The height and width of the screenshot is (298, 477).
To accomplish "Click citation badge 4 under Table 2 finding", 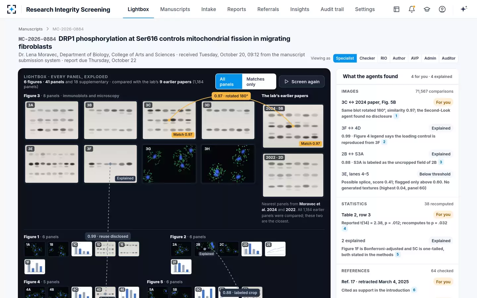I will tap(344, 228).
